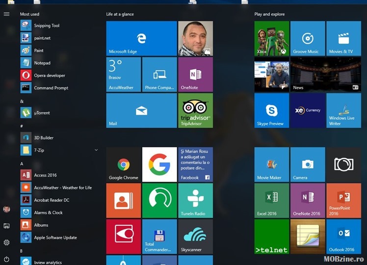Viewport: 367px width, 265px height.
Task: Open Settings gear in left rail
Action: pos(6,242)
